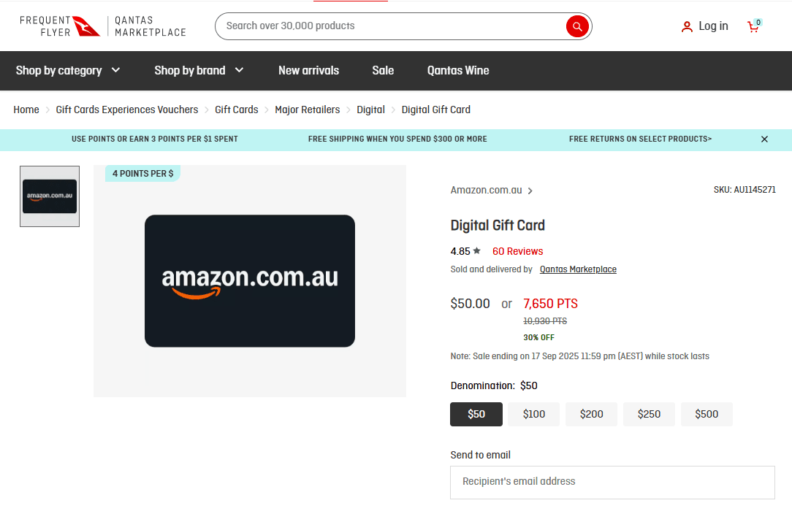Image resolution: width=792 pixels, height=522 pixels.
Task: Select the $250 denomination option
Action: point(649,414)
